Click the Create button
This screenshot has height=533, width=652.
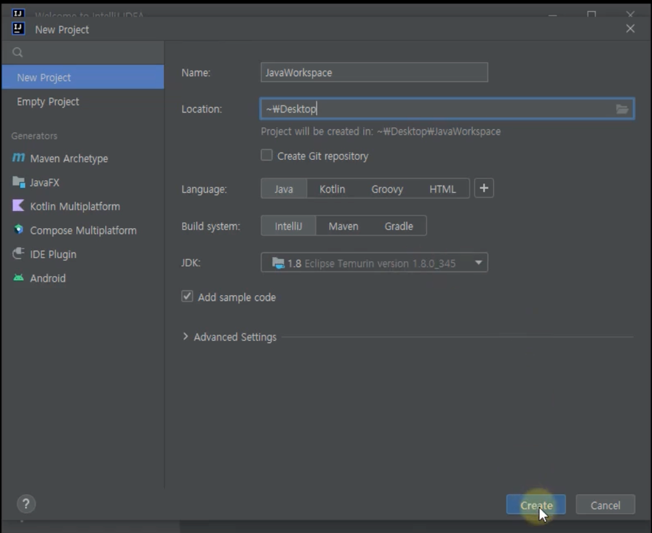536,505
